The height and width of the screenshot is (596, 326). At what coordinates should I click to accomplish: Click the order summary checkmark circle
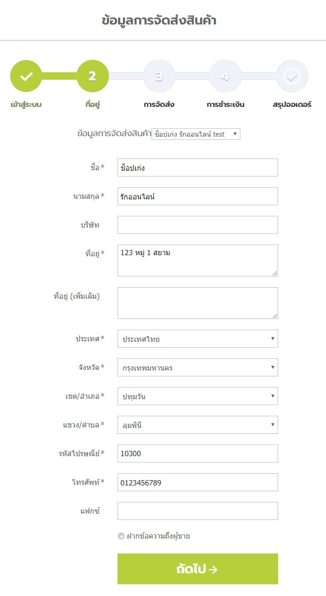click(x=291, y=76)
